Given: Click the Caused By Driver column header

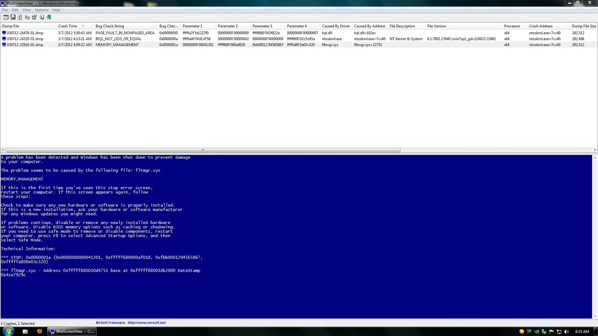Looking at the screenshot, I should coord(336,26).
